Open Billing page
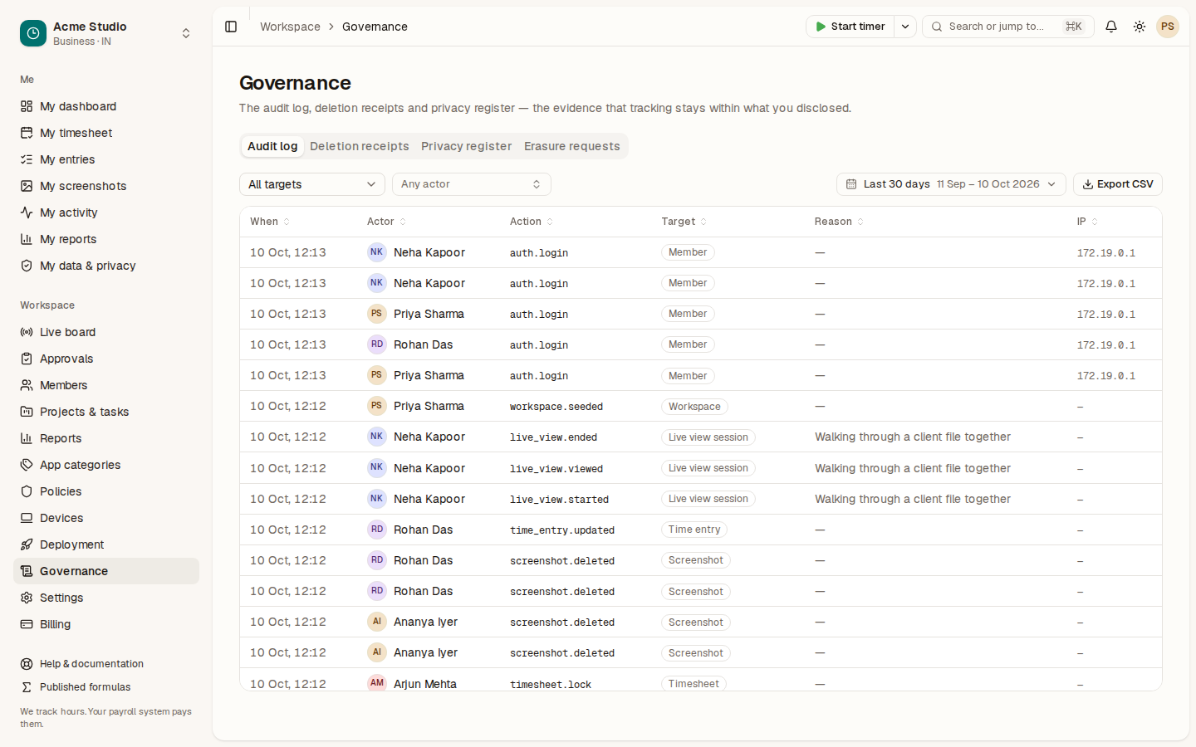Image resolution: width=1196 pixels, height=747 pixels. coord(106,624)
